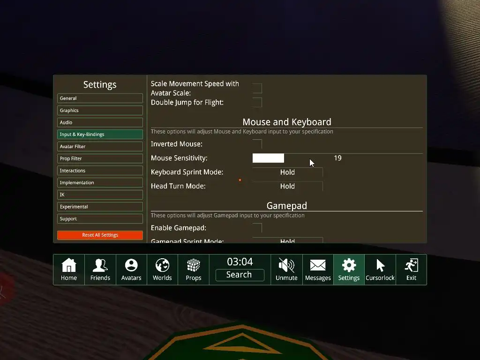The width and height of the screenshot is (480, 360).
Task: Open the Implementation settings category
Action: click(x=100, y=182)
